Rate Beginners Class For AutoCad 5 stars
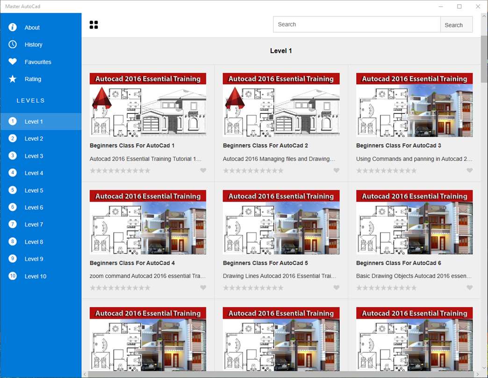 pos(253,288)
